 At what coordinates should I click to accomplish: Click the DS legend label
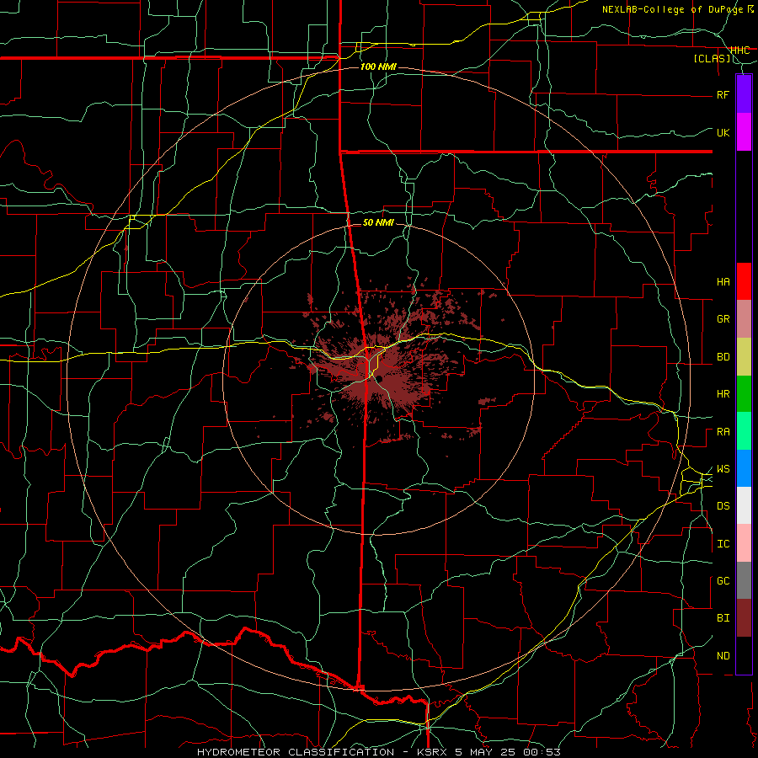pos(723,506)
